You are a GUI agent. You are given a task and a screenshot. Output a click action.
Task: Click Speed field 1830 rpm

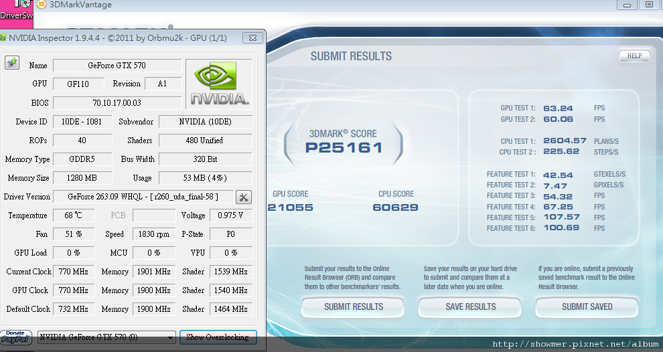154,234
